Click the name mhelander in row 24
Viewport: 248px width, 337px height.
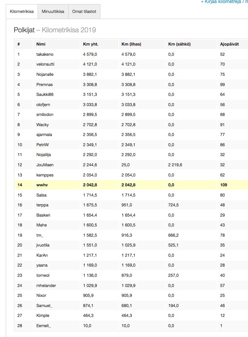[46, 286]
